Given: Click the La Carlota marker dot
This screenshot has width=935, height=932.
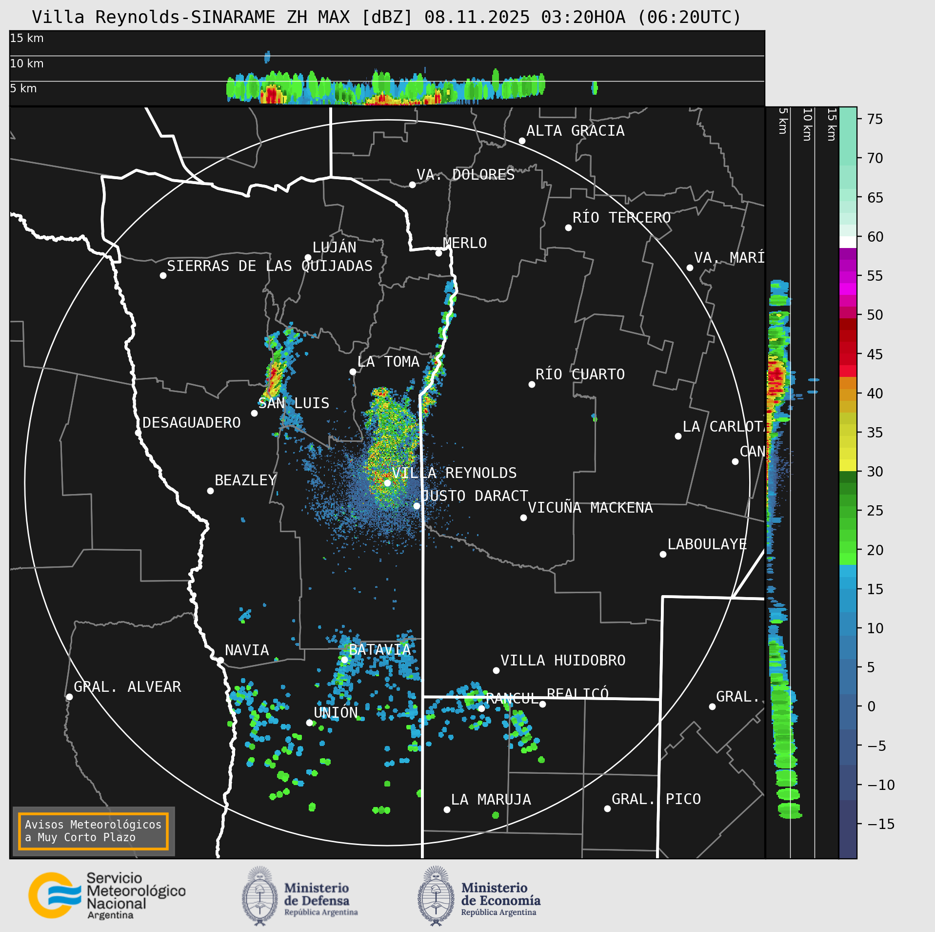Looking at the screenshot, I should pyautogui.click(x=678, y=436).
